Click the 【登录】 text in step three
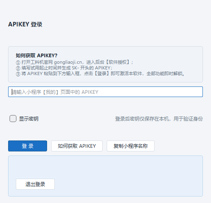 click(102, 73)
